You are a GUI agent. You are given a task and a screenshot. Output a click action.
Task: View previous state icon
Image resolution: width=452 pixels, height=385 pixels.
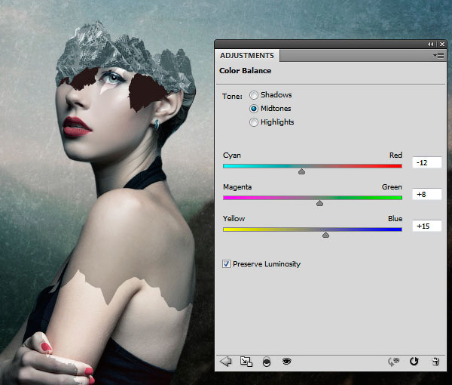[393, 362]
